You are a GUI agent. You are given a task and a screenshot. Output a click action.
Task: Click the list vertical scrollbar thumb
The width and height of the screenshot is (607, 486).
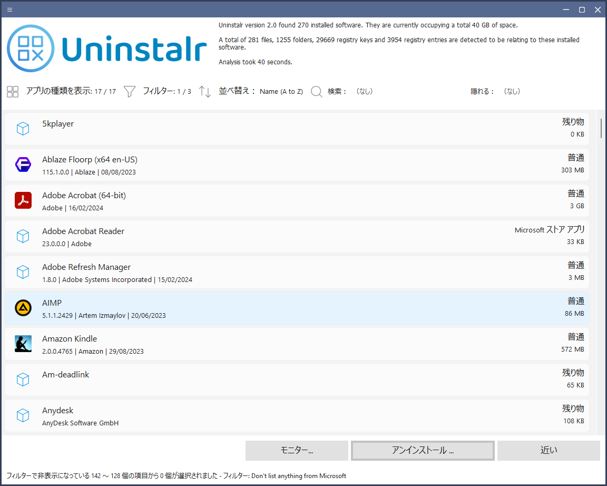(601, 128)
